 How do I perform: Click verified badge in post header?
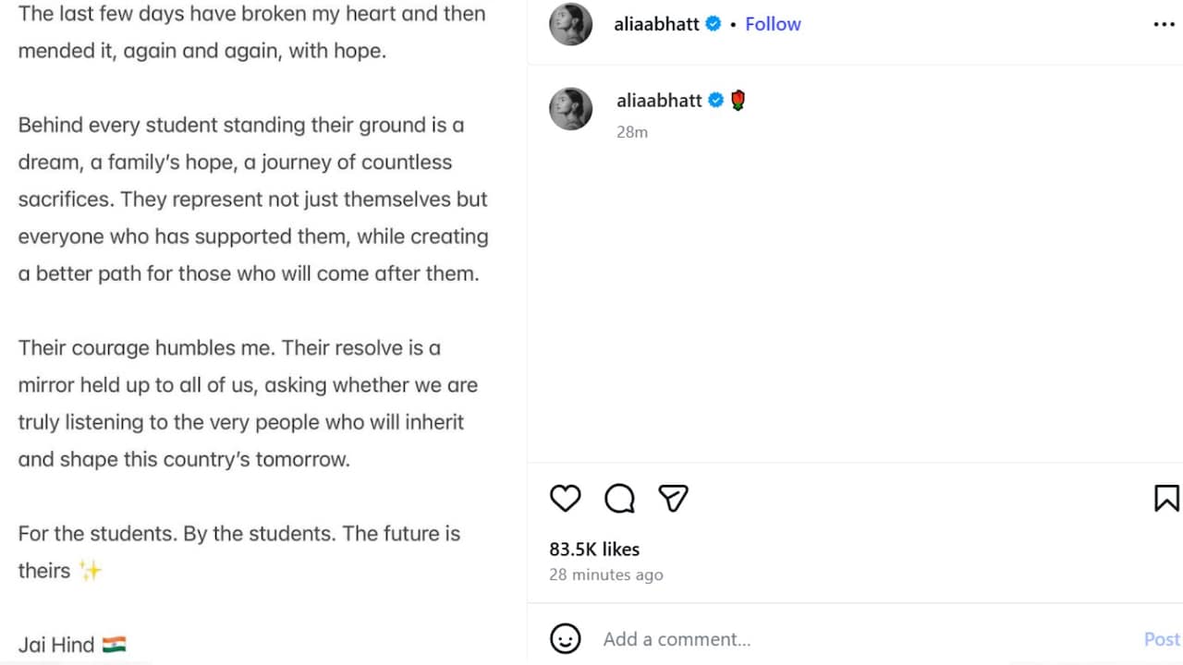[713, 25]
